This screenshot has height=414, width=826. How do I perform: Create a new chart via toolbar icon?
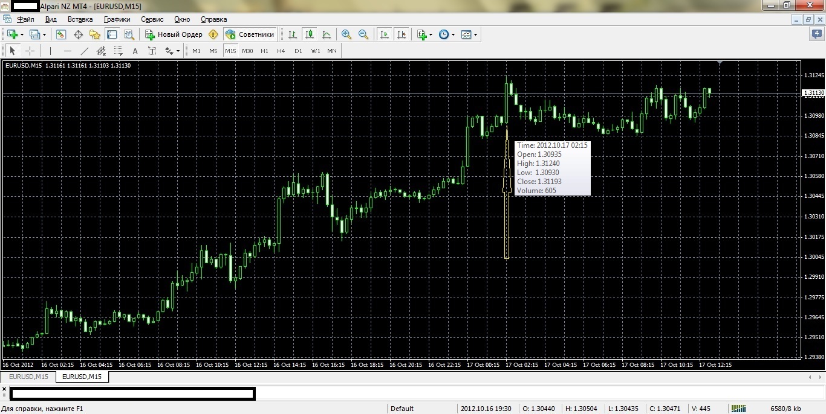point(12,34)
